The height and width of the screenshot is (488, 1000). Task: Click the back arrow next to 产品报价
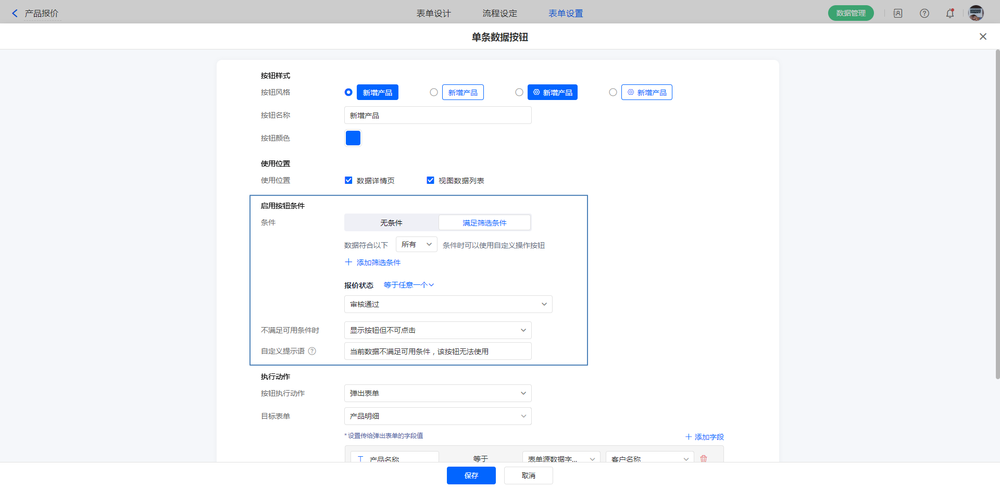(x=15, y=14)
